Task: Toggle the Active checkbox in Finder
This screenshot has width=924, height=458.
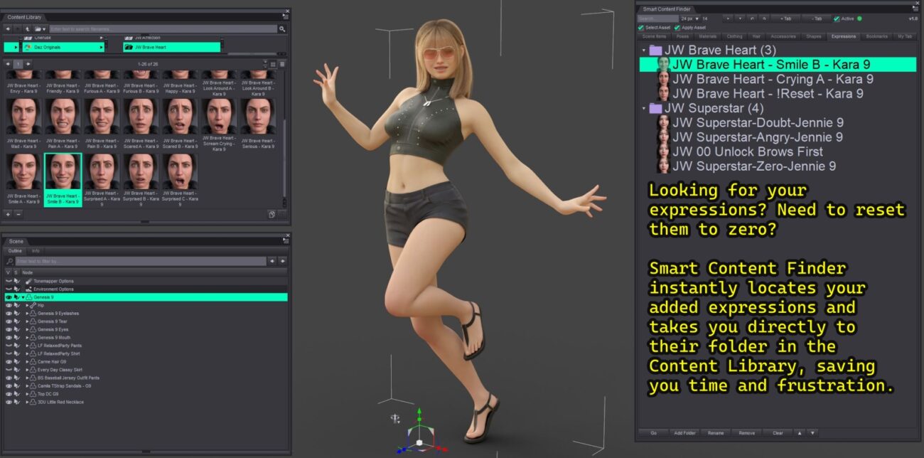Action: tap(837, 18)
